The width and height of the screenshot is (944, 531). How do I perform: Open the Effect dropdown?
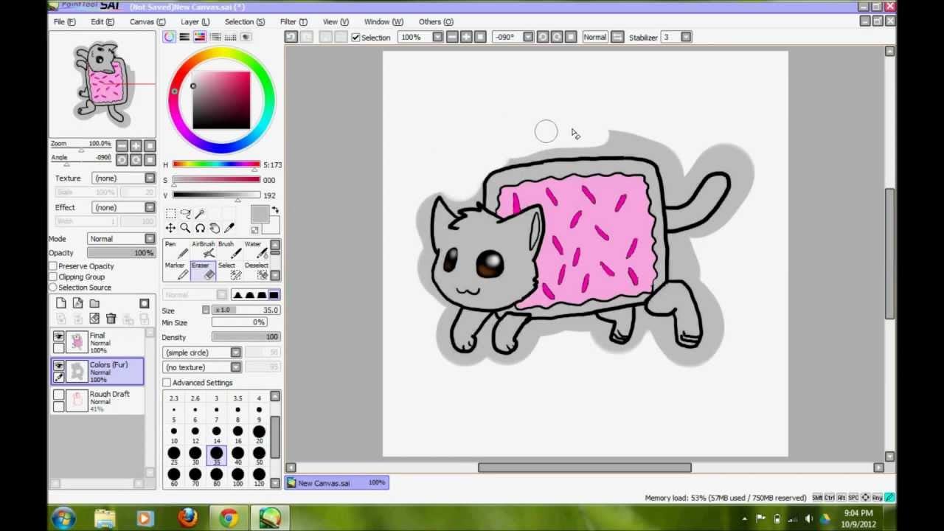point(150,208)
